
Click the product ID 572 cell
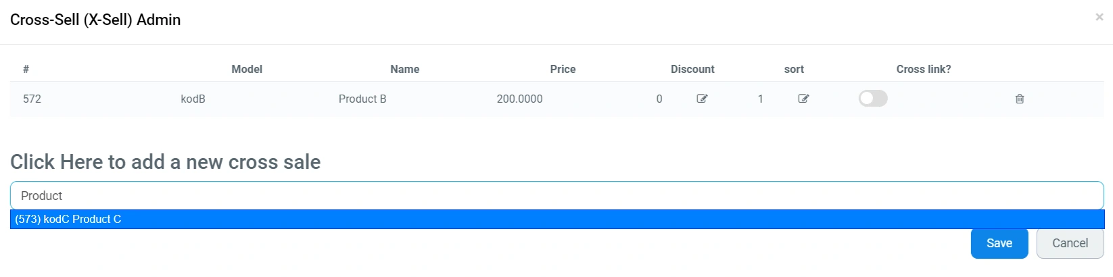32,99
